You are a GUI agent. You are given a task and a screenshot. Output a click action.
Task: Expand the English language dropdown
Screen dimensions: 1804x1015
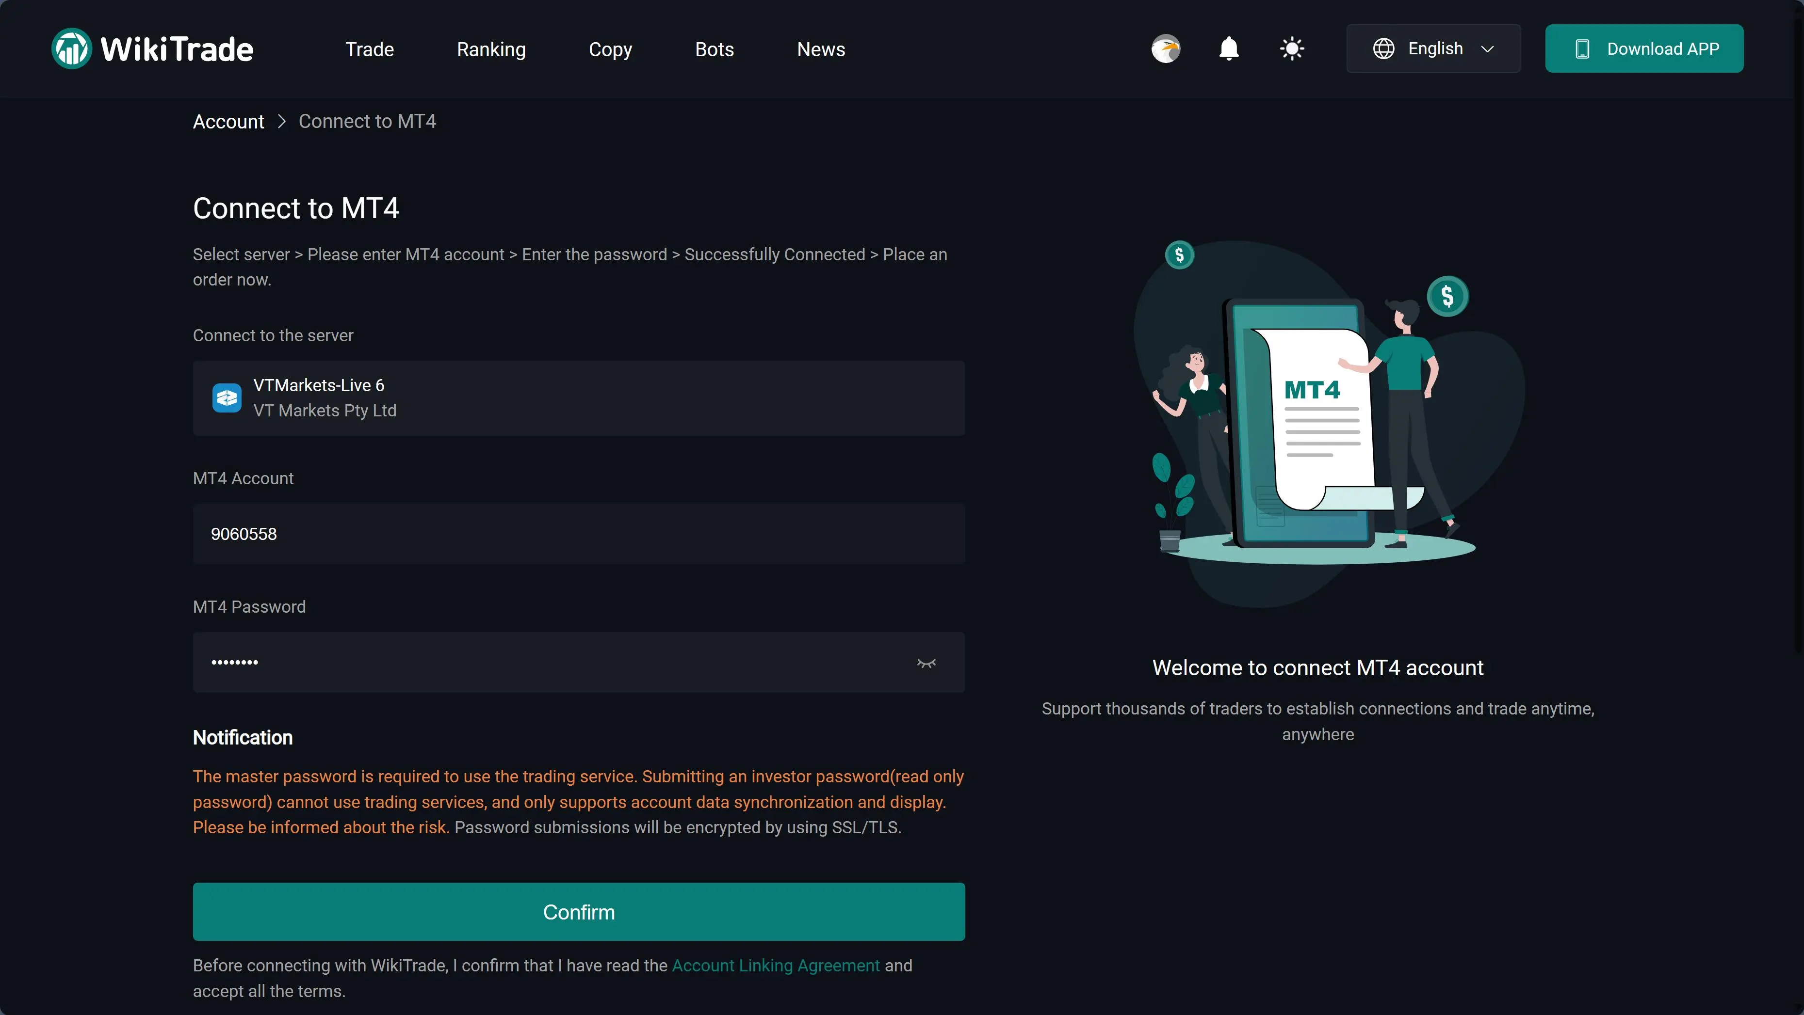[1433, 48]
